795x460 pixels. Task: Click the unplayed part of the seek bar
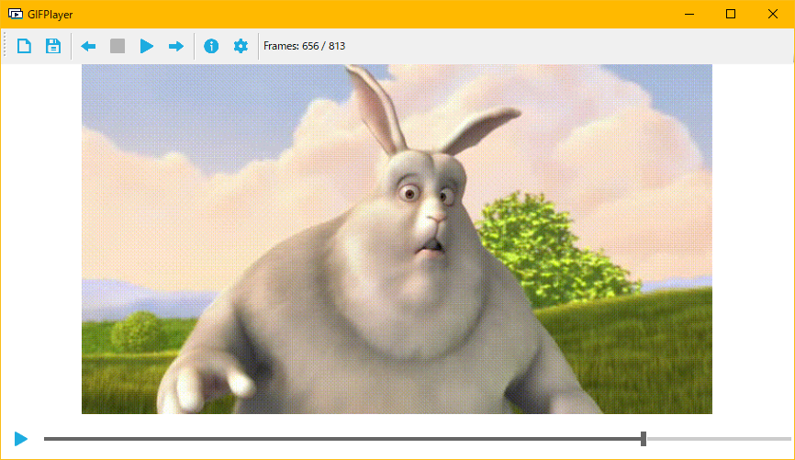(719, 439)
